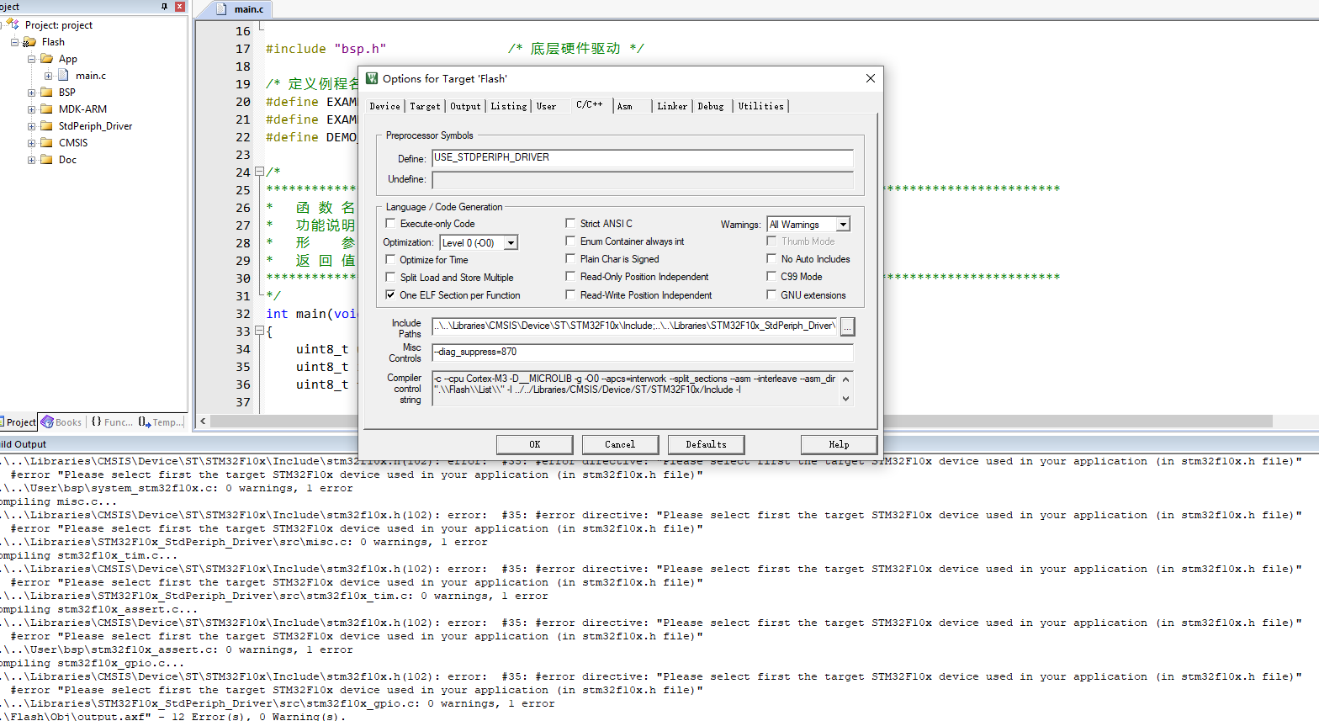Open the Functions panel tab
Image resolution: width=1319 pixels, height=721 pixels.
coord(111,422)
